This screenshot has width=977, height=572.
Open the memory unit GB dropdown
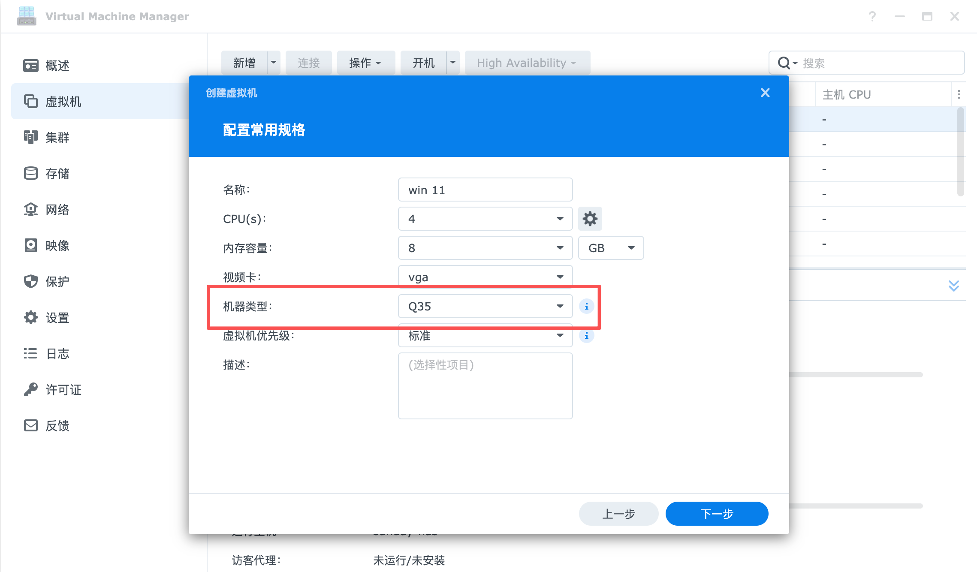[x=611, y=248]
